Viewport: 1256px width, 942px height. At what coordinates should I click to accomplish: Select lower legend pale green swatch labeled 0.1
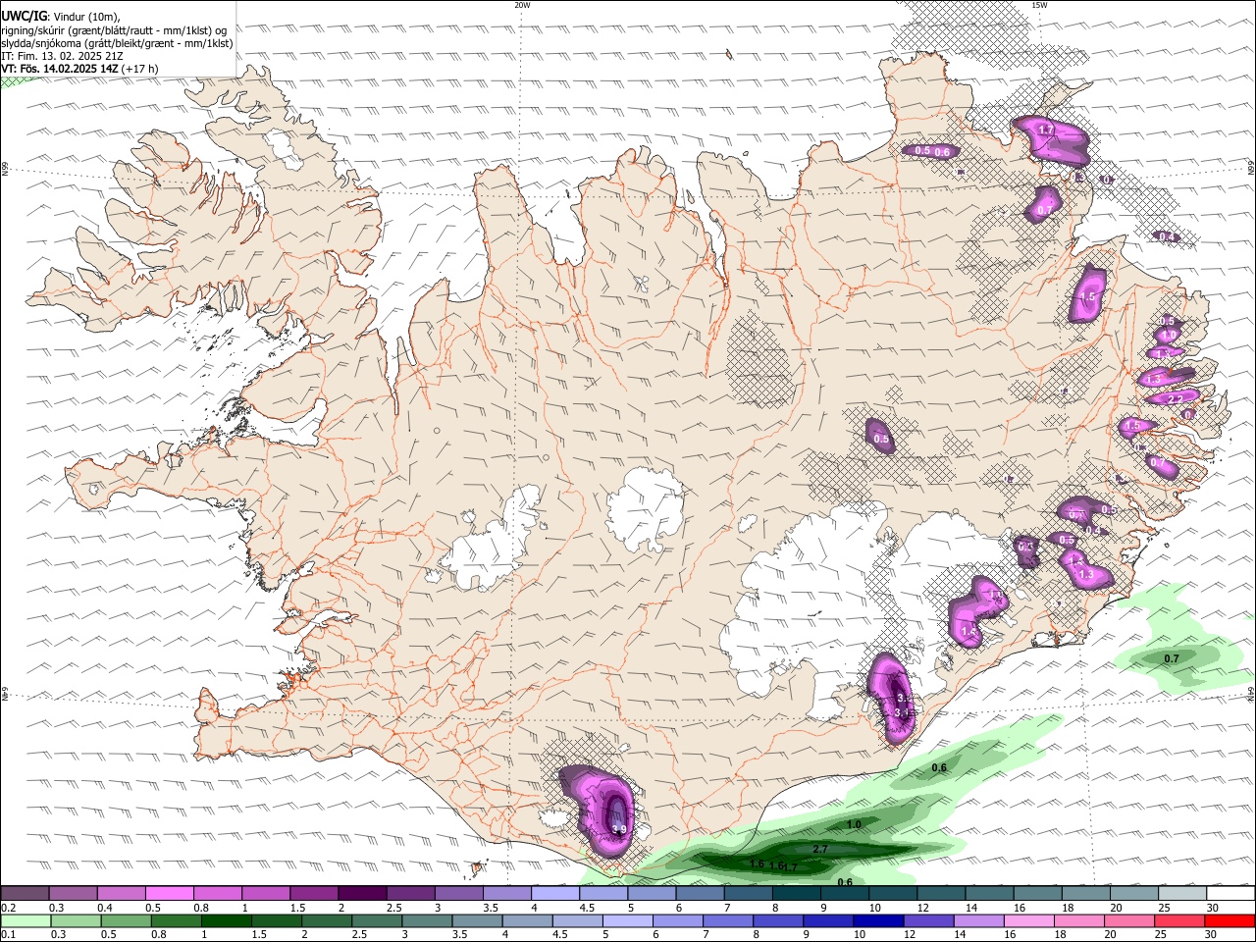coord(26,920)
